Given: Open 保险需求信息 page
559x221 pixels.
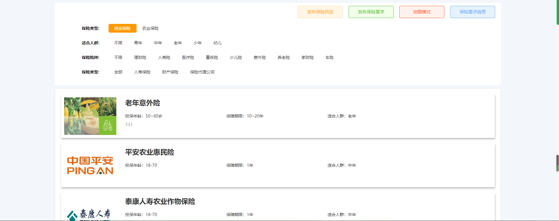Looking at the screenshot, I should coord(472,12).
